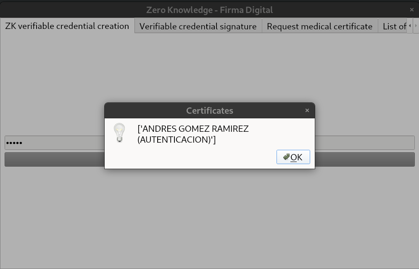Click the masked dots inside the password field
This screenshot has height=269, width=419.
(x=14, y=143)
